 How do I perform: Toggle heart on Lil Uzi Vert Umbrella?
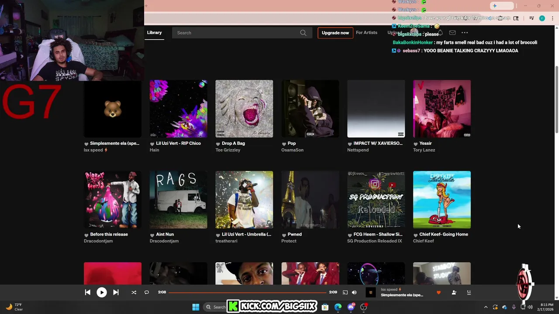218,235
